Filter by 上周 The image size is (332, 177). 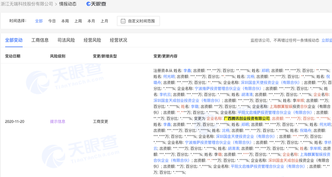coord(78,21)
